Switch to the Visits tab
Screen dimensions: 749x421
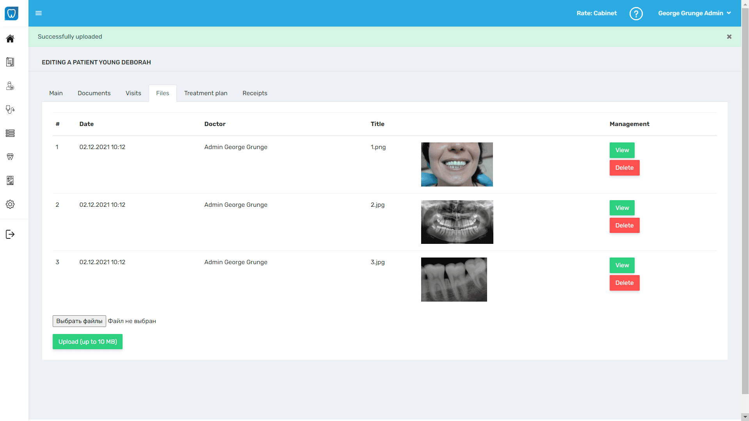(x=133, y=93)
